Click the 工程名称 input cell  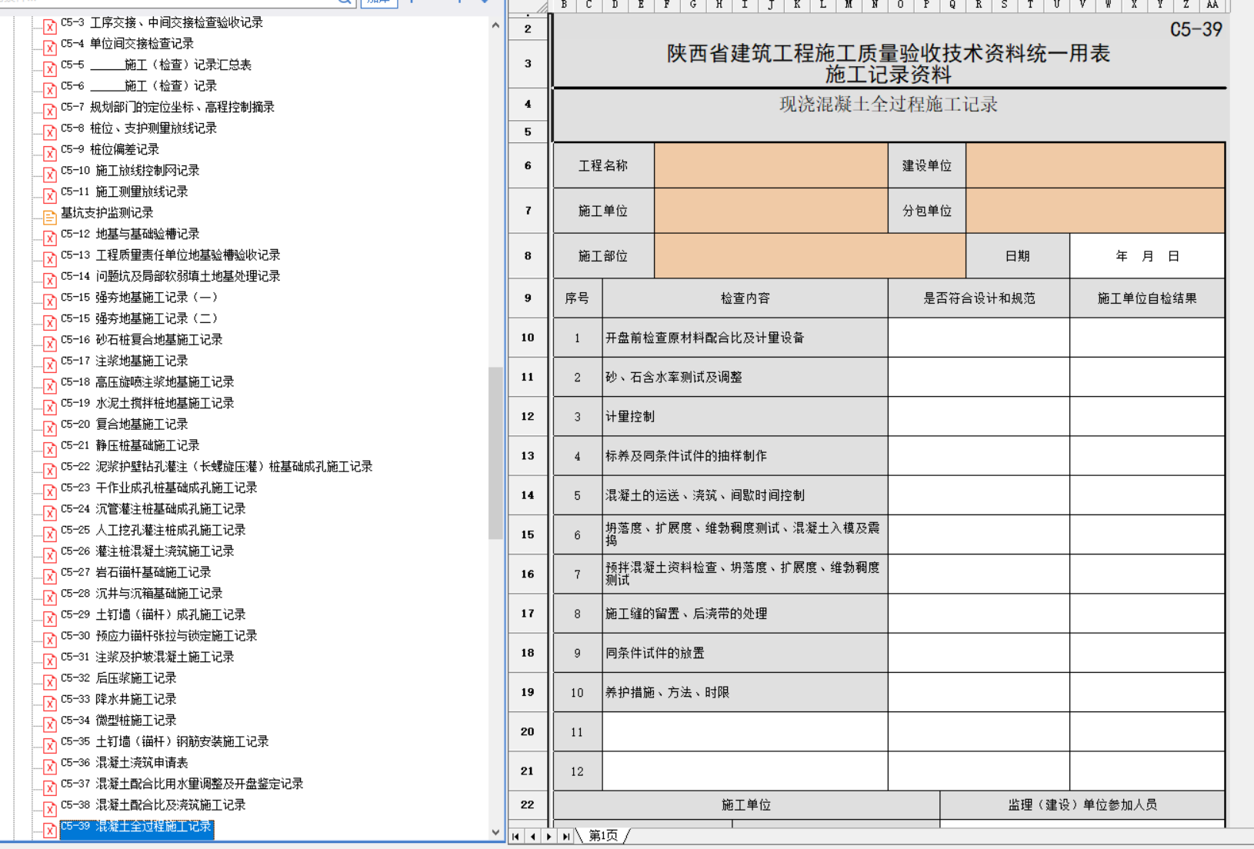pos(771,165)
